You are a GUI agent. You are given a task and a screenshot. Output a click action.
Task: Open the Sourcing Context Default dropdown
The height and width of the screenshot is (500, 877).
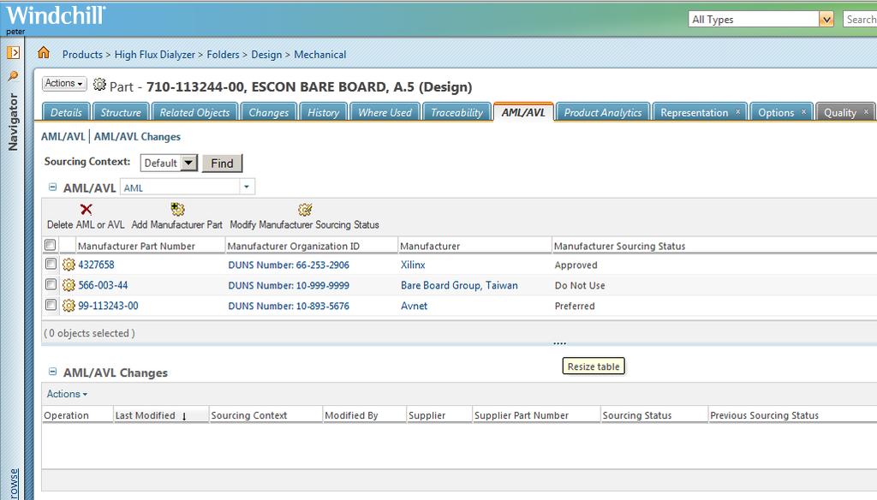tap(169, 164)
